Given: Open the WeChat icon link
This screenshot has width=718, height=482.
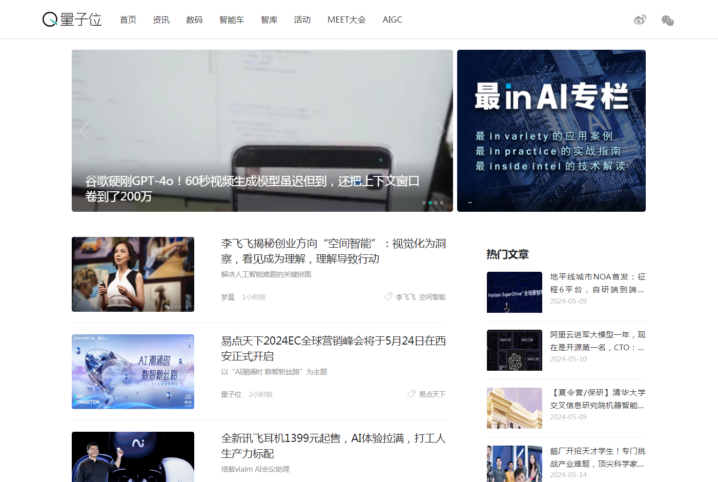Looking at the screenshot, I should [x=667, y=20].
